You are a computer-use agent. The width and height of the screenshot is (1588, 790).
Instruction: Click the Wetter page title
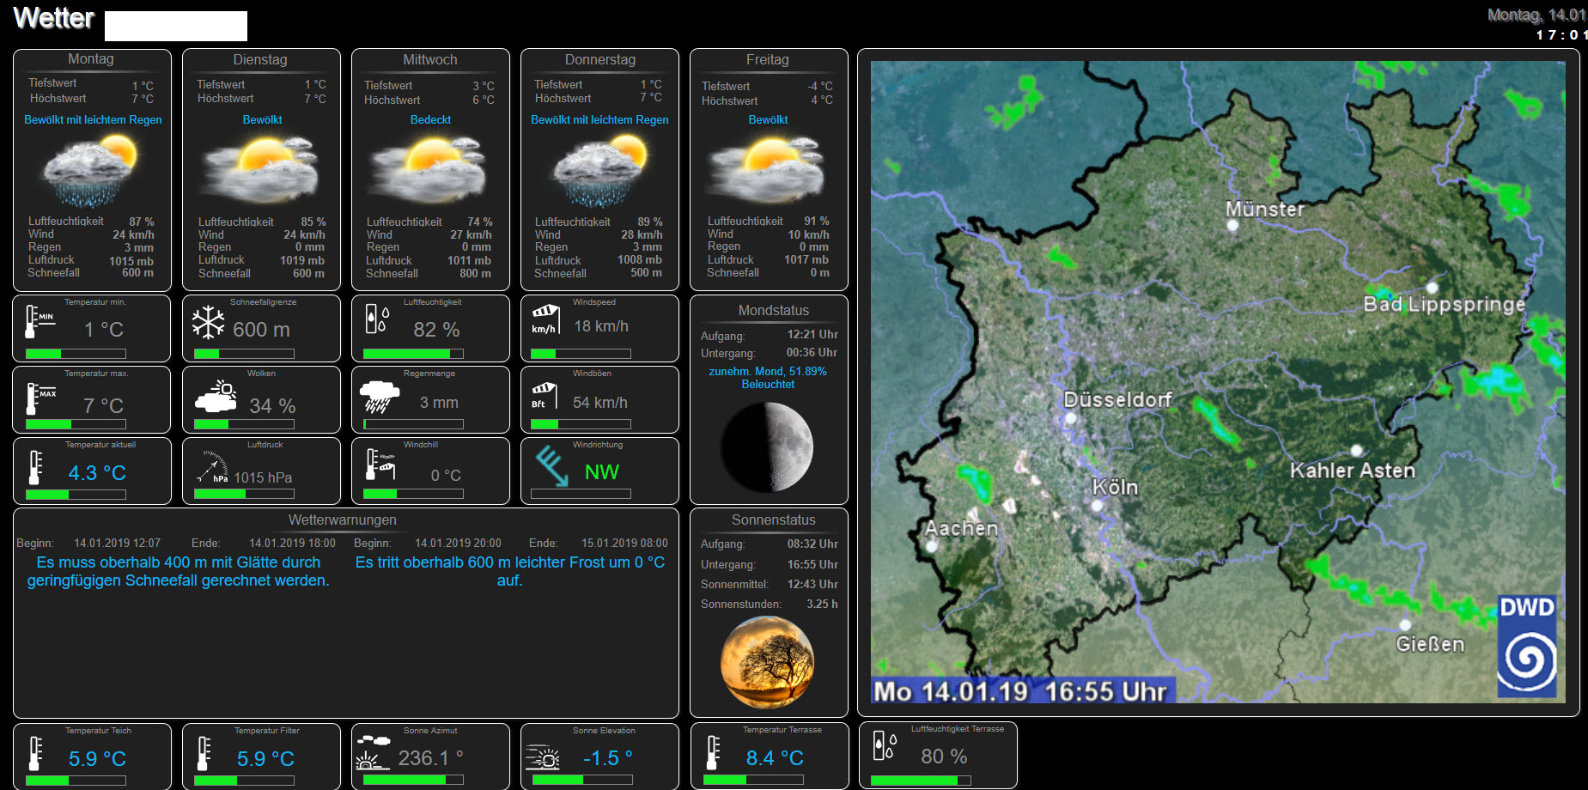tap(53, 18)
